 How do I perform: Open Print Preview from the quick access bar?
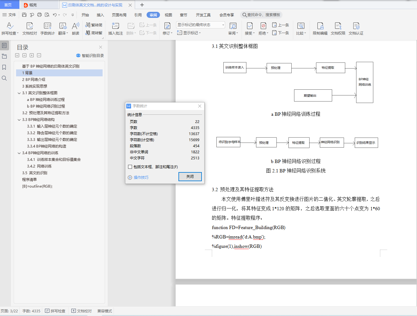[x=47, y=15]
